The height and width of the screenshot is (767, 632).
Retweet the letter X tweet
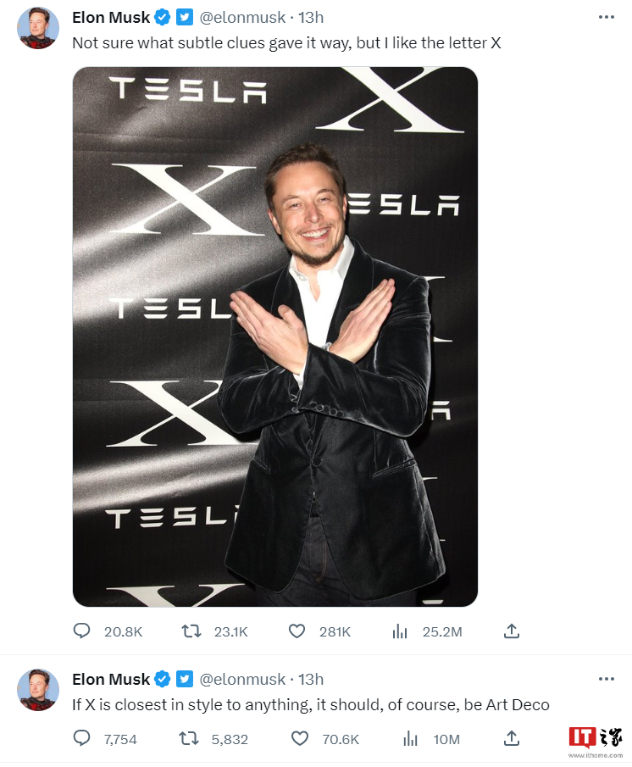[x=191, y=631]
